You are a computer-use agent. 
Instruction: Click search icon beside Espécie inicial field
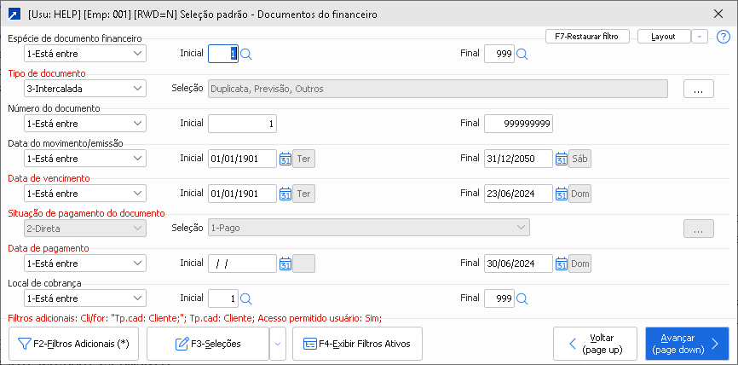(x=246, y=54)
